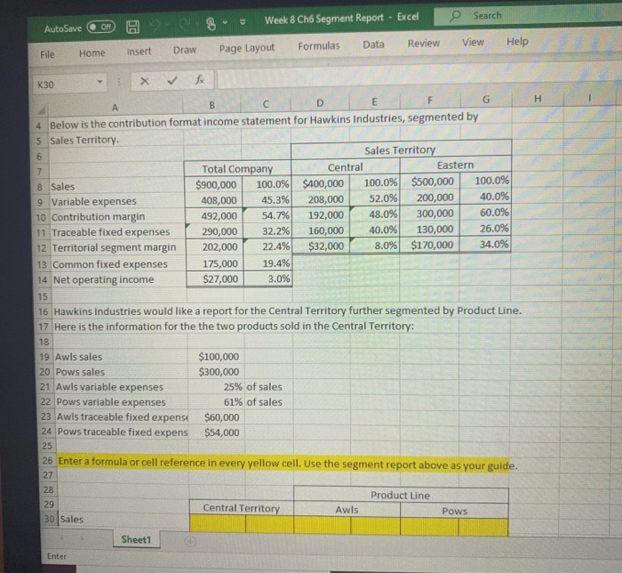Select column G header
The width and height of the screenshot is (622, 573).
point(486,100)
